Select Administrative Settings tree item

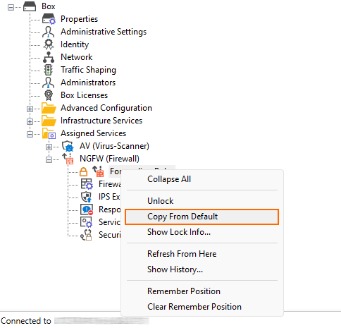pyautogui.click(x=104, y=32)
